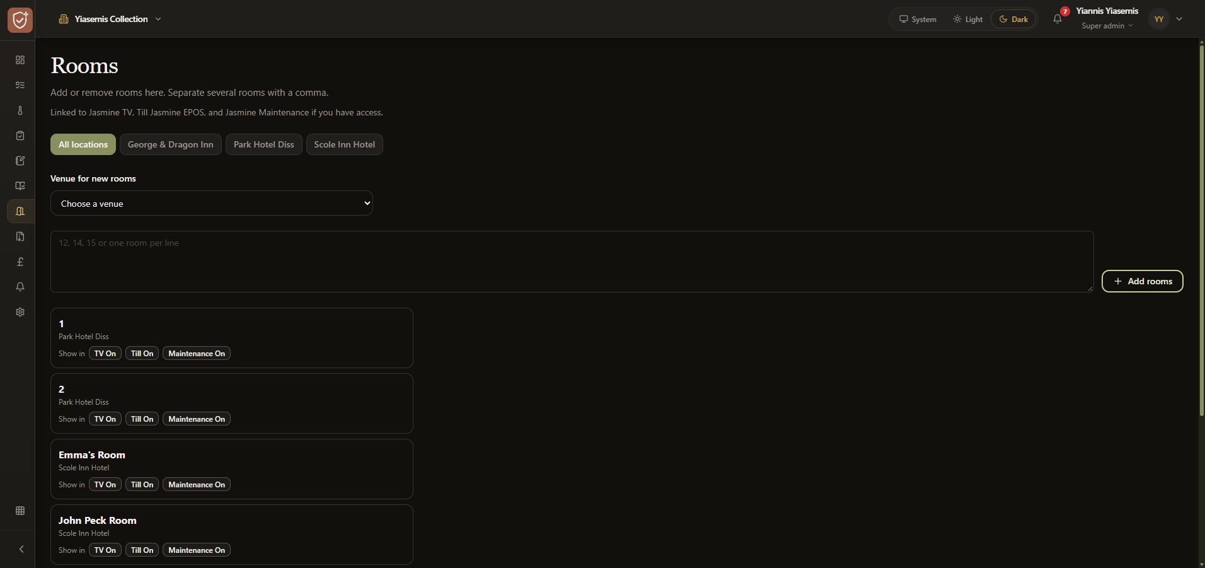Image resolution: width=1205 pixels, height=568 pixels.
Task: Switch theme to Light
Action: (x=968, y=19)
